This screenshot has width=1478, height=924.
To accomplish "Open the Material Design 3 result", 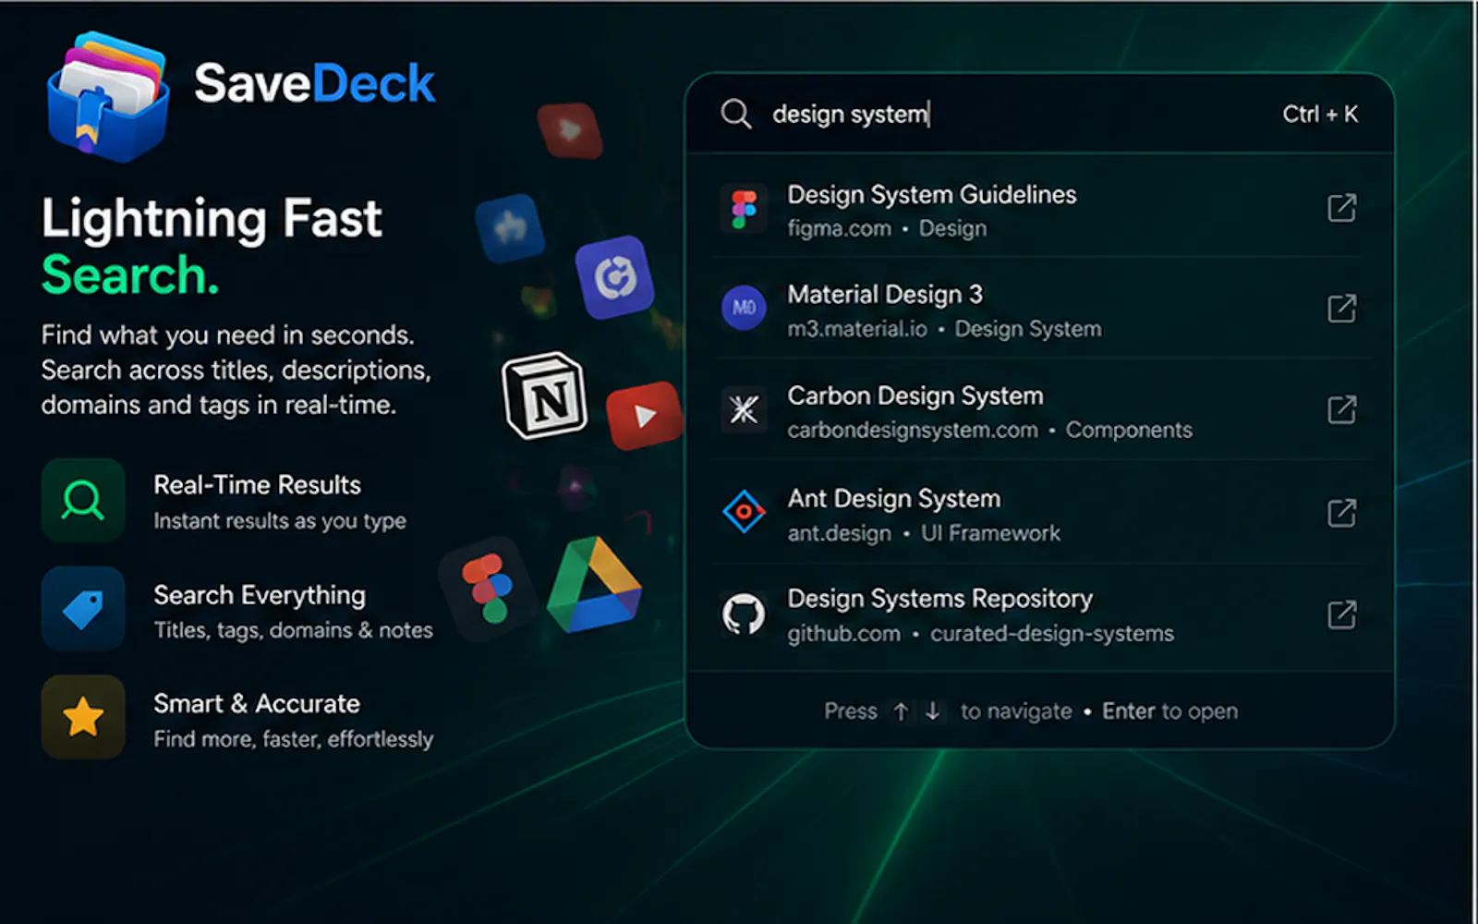I will [x=1040, y=310].
